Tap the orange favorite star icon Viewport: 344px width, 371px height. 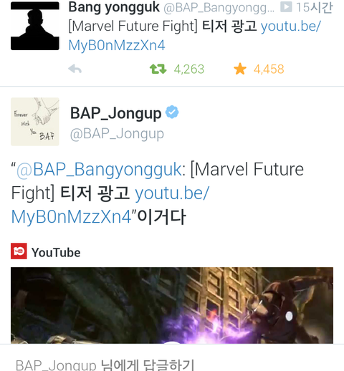(240, 69)
